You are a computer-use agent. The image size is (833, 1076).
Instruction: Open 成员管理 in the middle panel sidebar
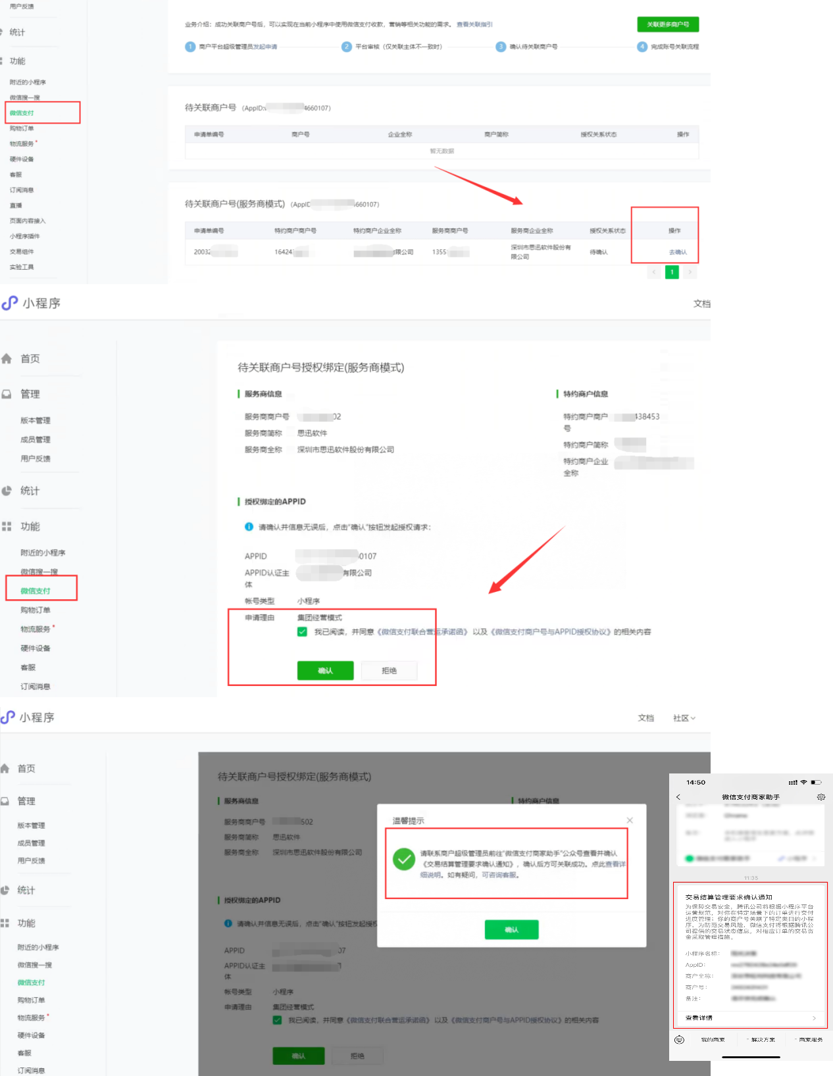coord(36,439)
